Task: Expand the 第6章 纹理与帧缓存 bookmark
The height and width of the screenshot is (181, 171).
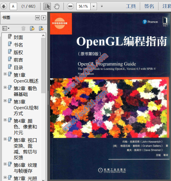Action: coord(5,164)
